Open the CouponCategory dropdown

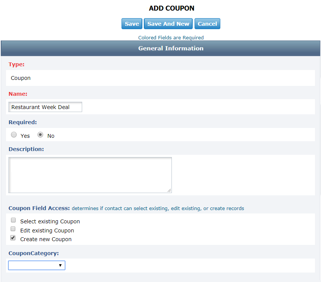tap(37, 265)
